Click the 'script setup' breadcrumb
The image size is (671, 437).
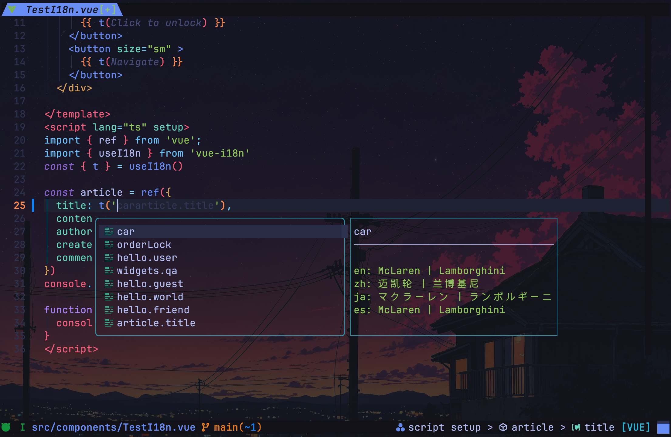pos(444,427)
